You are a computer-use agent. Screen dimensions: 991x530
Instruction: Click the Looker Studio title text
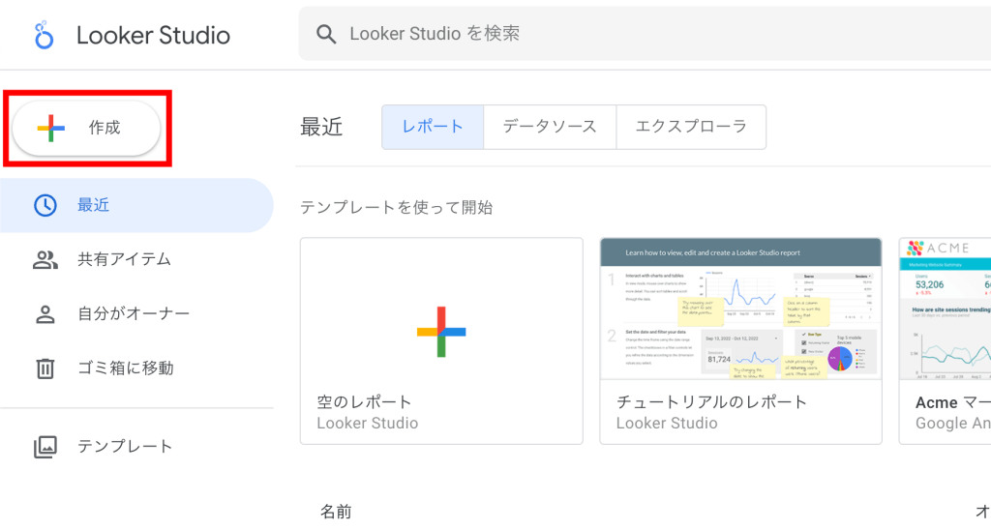(x=154, y=36)
